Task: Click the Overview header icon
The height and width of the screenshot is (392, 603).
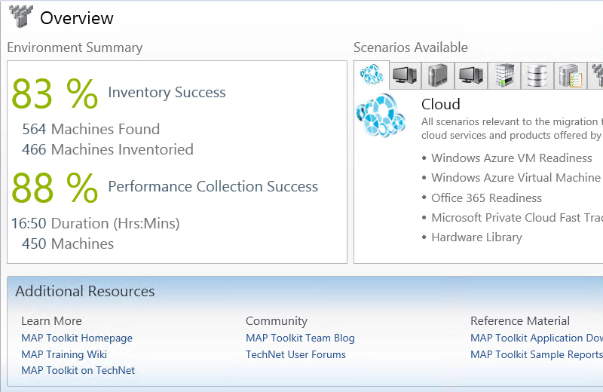Action: click(x=20, y=17)
